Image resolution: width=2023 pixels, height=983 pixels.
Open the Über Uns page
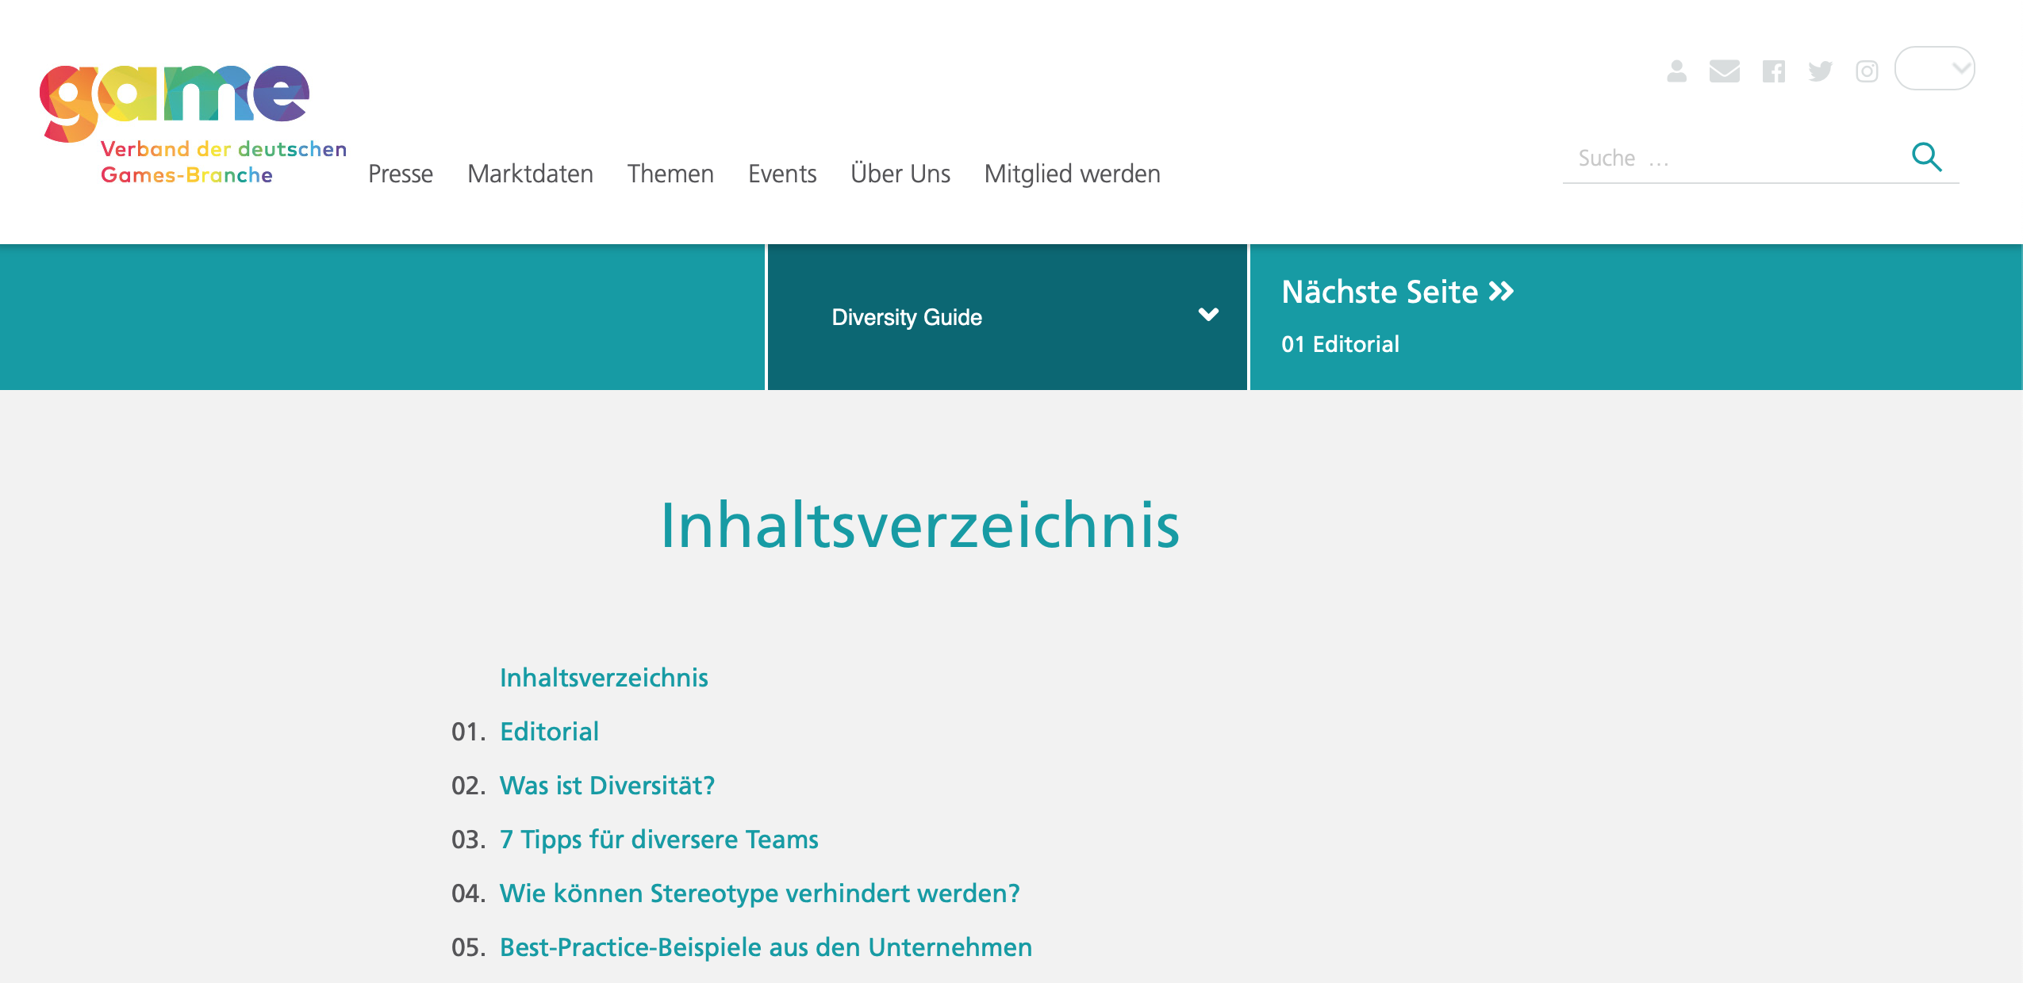tap(900, 174)
